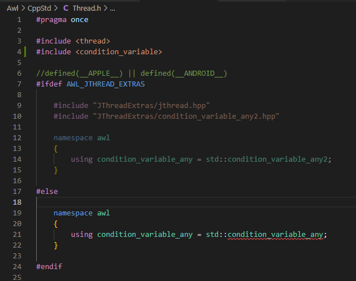Click the "JThreadExtras/condition_variable_any2.hpp" include path
The image size is (356, 281).
pyautogui.click(x=186, y=116)
